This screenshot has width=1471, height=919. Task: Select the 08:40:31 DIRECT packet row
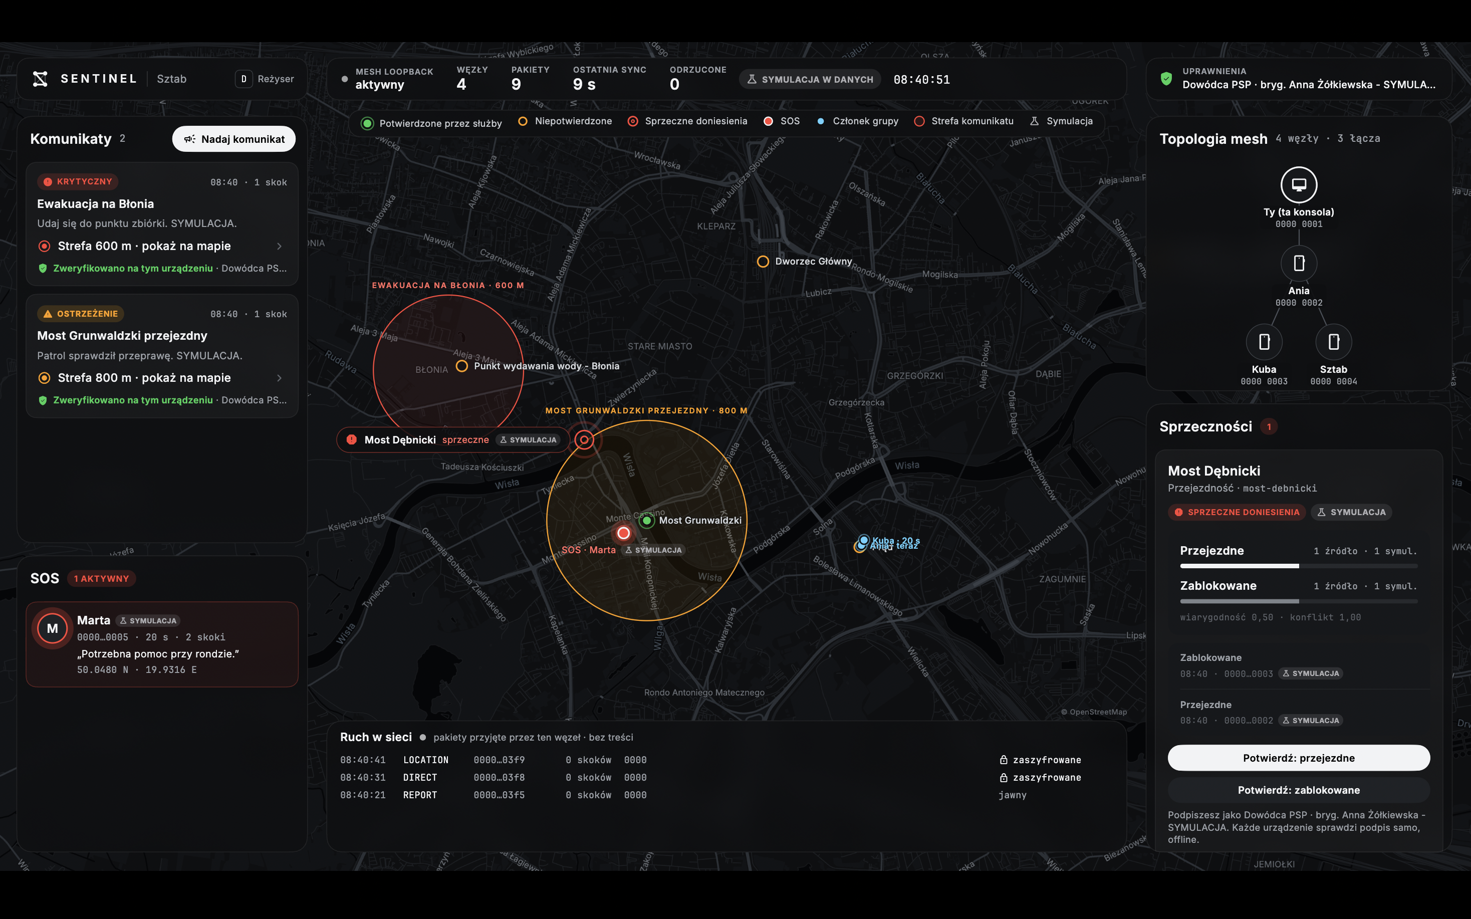click(726, 777)
